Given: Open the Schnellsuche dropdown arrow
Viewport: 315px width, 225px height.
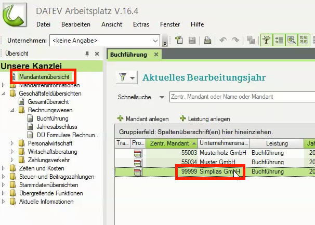Looking at the screenshot, I should click(x=163, y=98).
